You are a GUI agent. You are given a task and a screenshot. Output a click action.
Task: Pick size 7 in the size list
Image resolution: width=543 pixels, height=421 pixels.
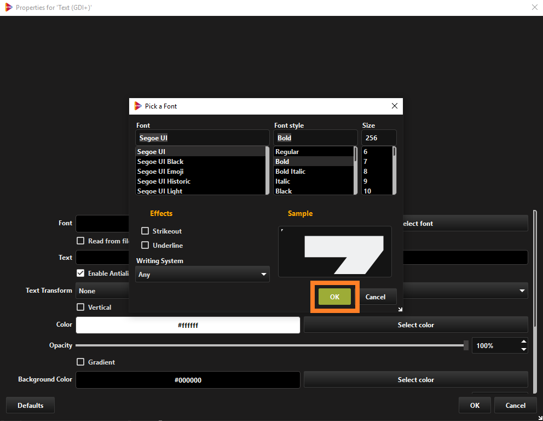click(377, 162)
